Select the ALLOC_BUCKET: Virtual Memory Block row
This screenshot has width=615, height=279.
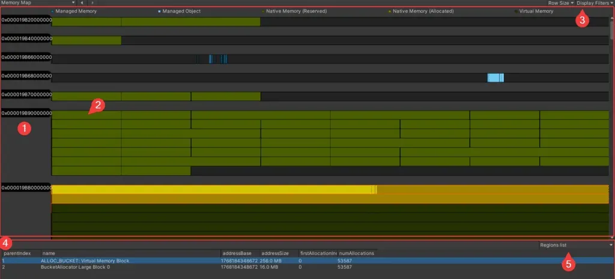120,260
